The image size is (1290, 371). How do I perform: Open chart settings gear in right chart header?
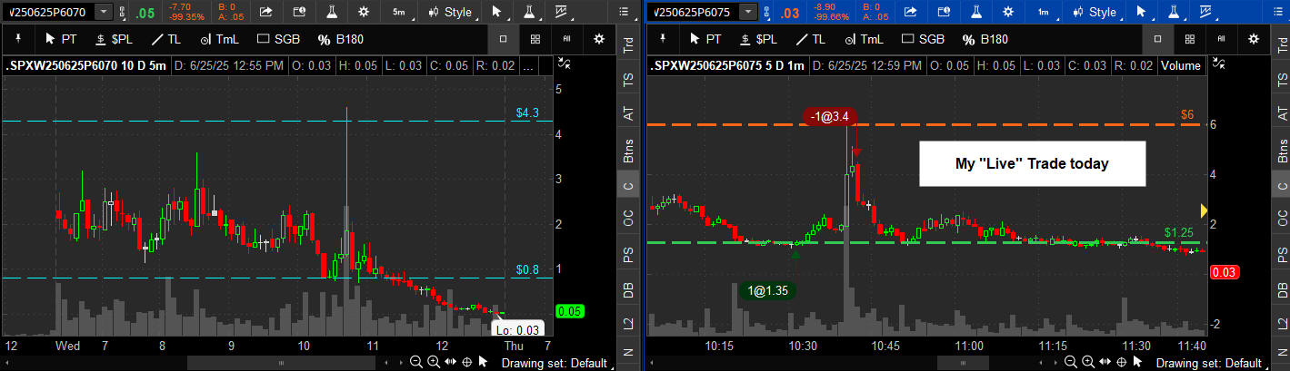coord(1008,12)
